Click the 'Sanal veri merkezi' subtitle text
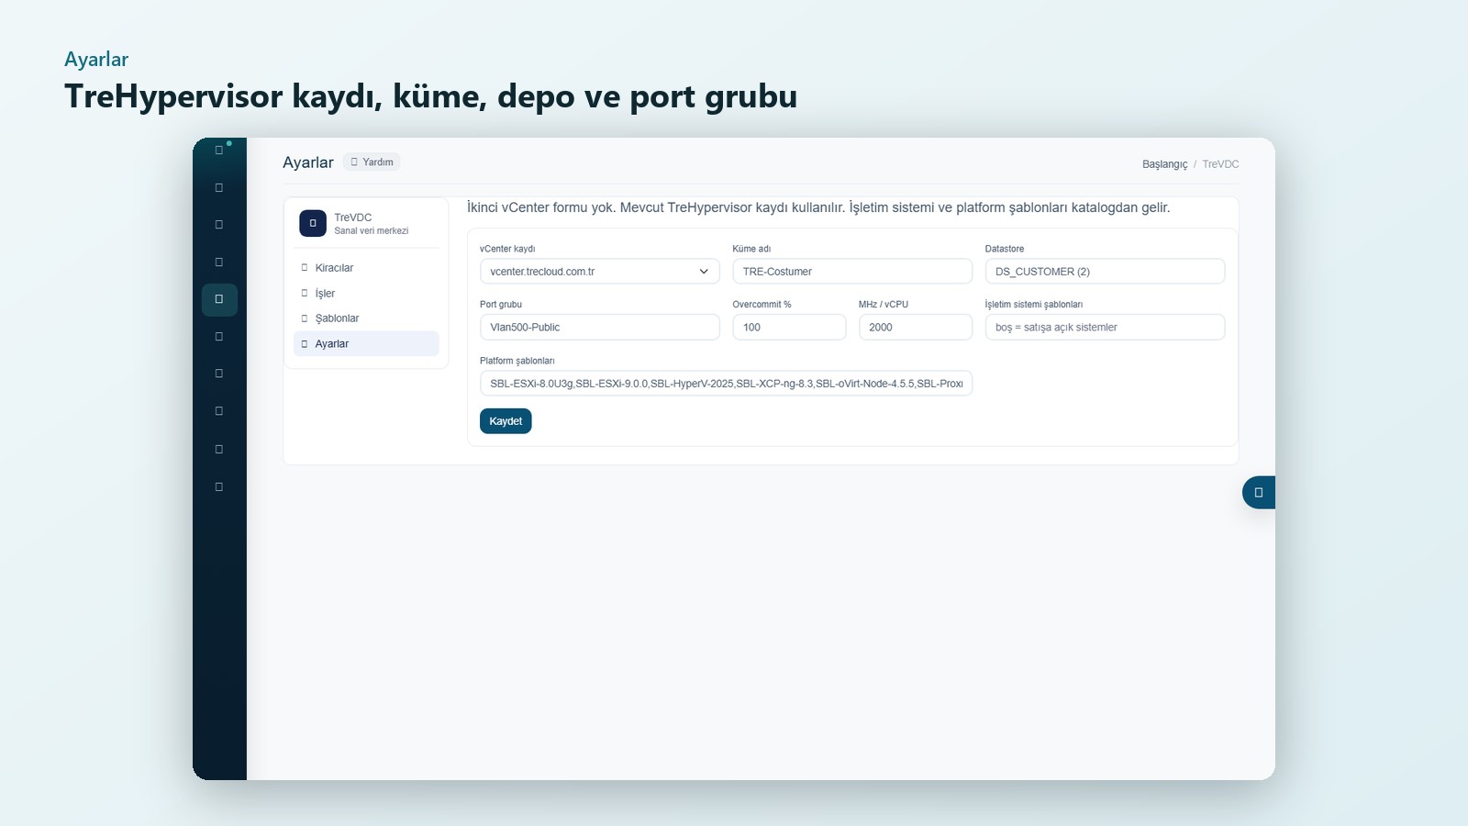Screen dimensions: 1468x826 pyautogui.click(x=372, y=231)
